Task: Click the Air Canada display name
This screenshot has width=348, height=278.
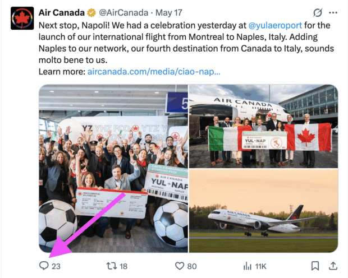Action: 61,12
